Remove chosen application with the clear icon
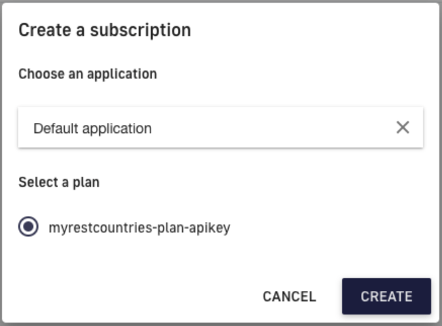Viewport: 442px width, 326px height. click(403, 128)
